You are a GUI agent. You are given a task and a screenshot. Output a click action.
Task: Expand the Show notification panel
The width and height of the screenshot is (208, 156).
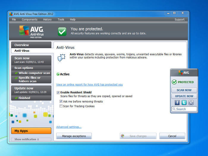27,139
